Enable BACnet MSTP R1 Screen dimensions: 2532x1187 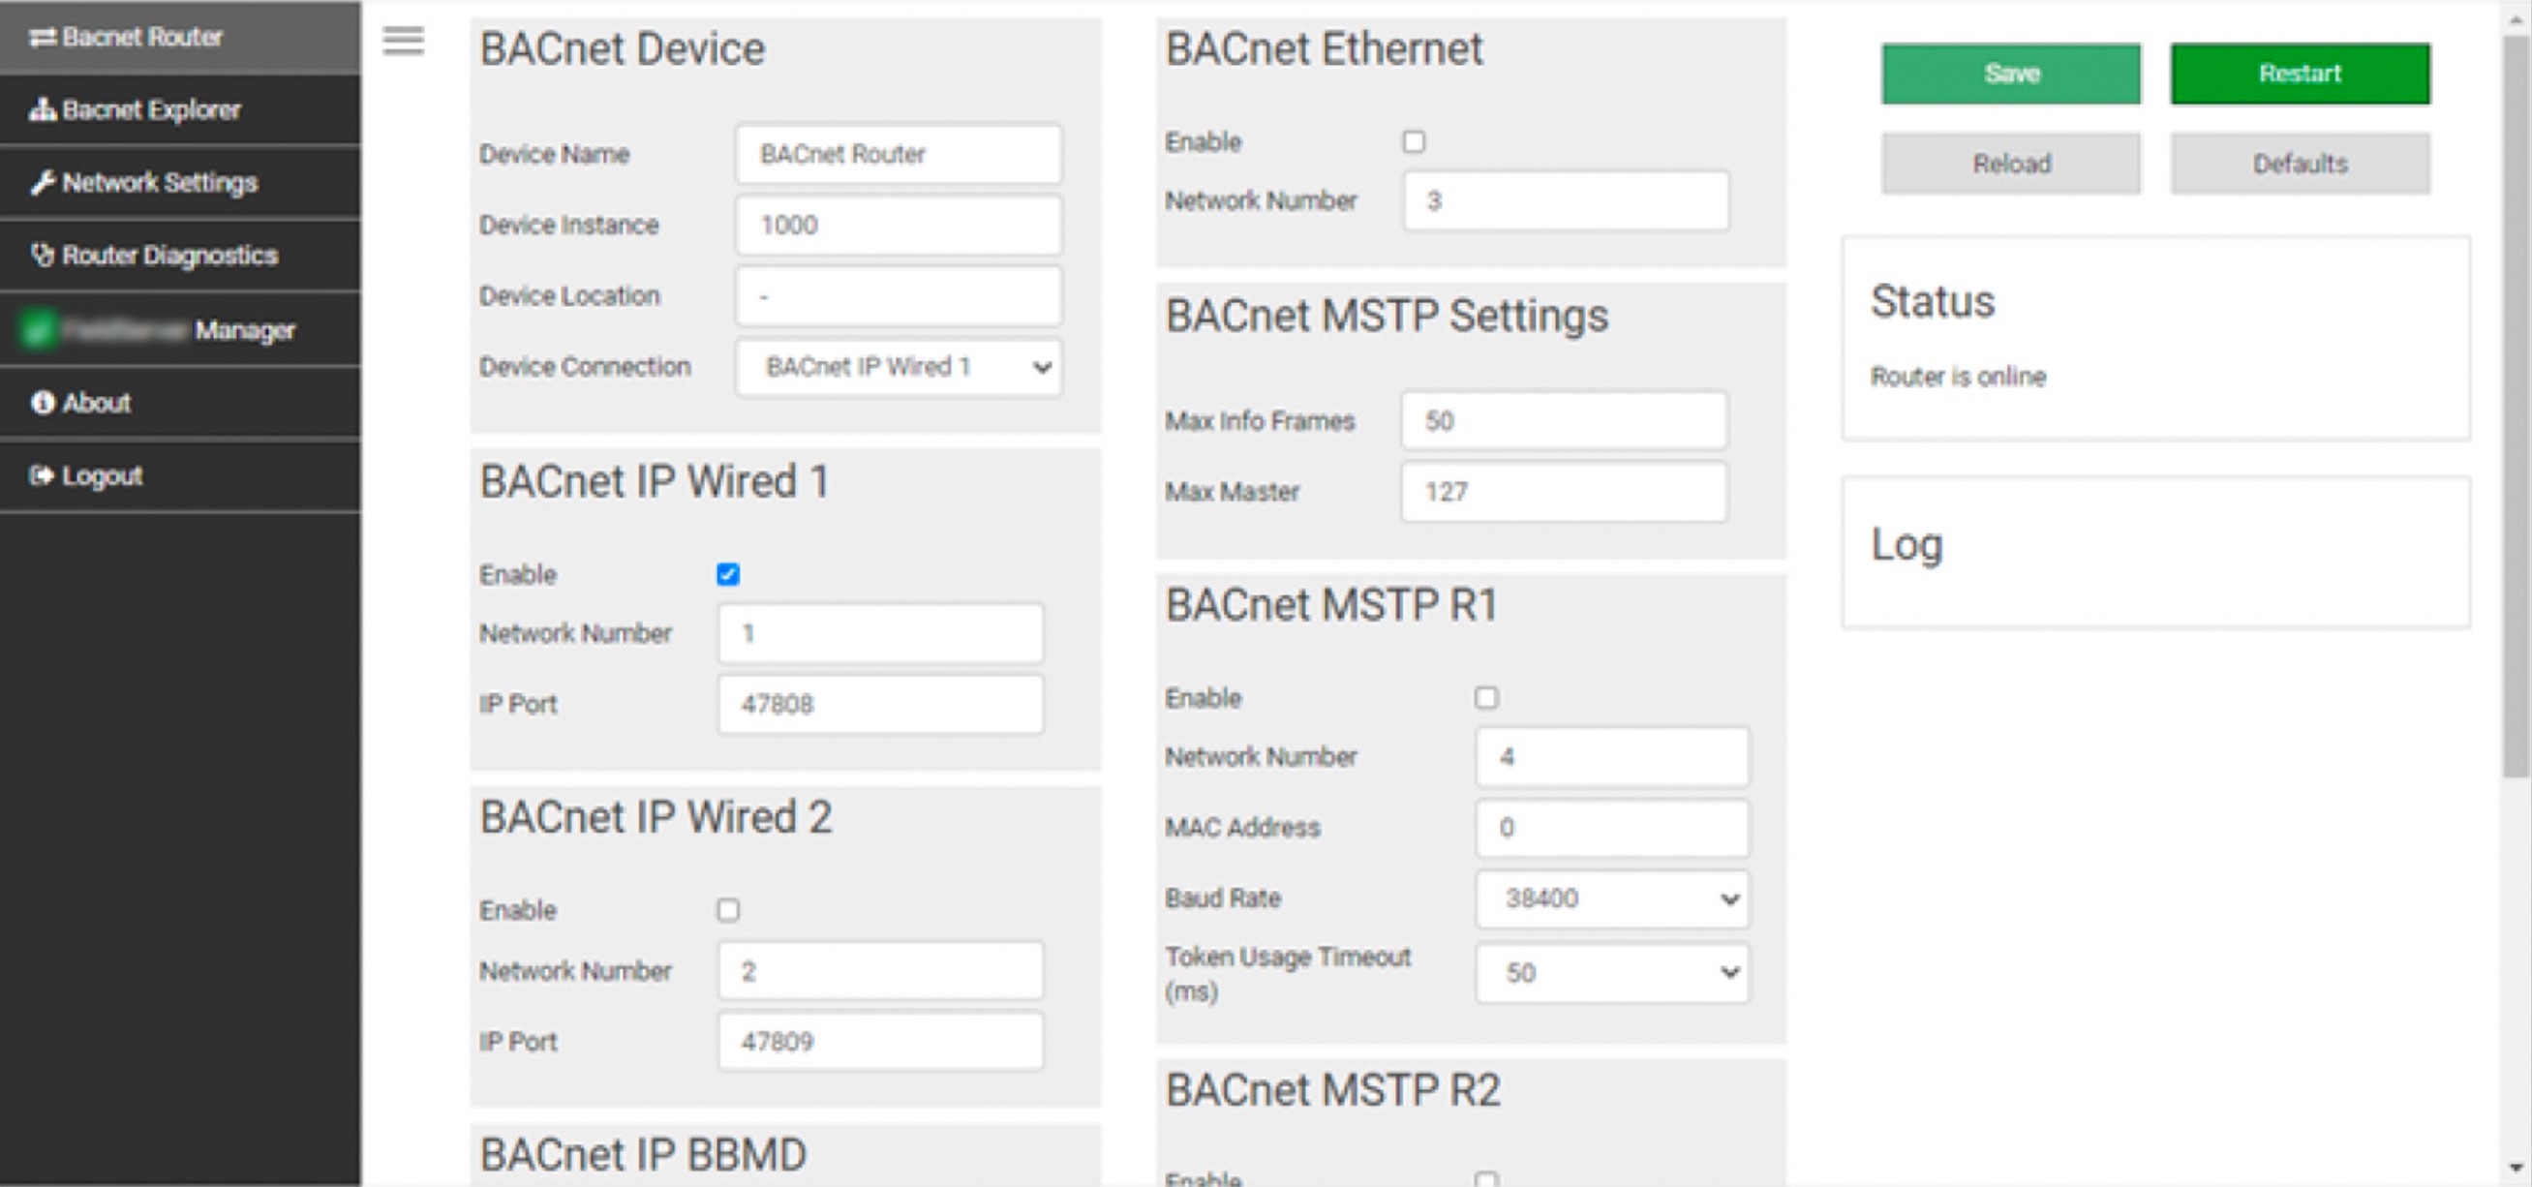point(1488,698)
